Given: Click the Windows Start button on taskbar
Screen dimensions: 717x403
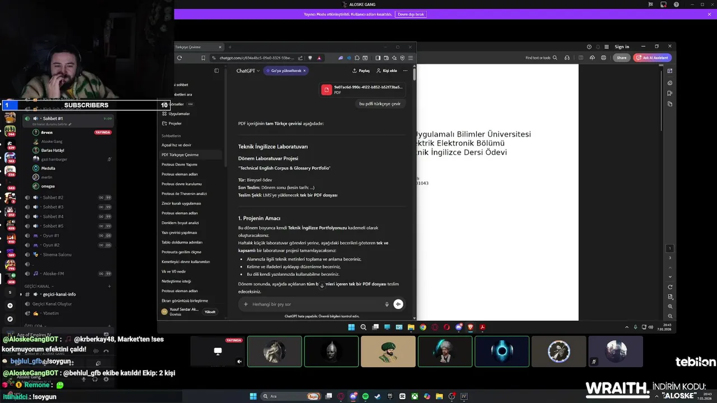Looking at the screenshot, I should click(x=253, y=396).
